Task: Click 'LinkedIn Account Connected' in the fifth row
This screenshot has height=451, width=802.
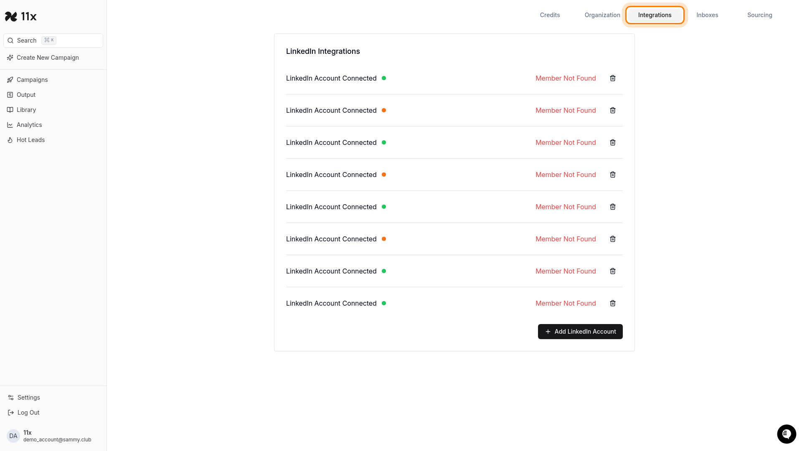Action: 331,207
